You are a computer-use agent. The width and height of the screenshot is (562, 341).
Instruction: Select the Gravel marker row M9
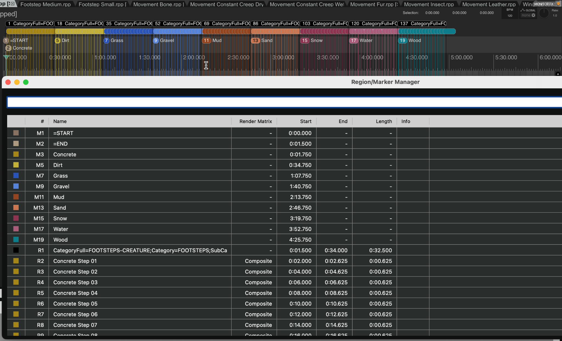pos(61,186)
